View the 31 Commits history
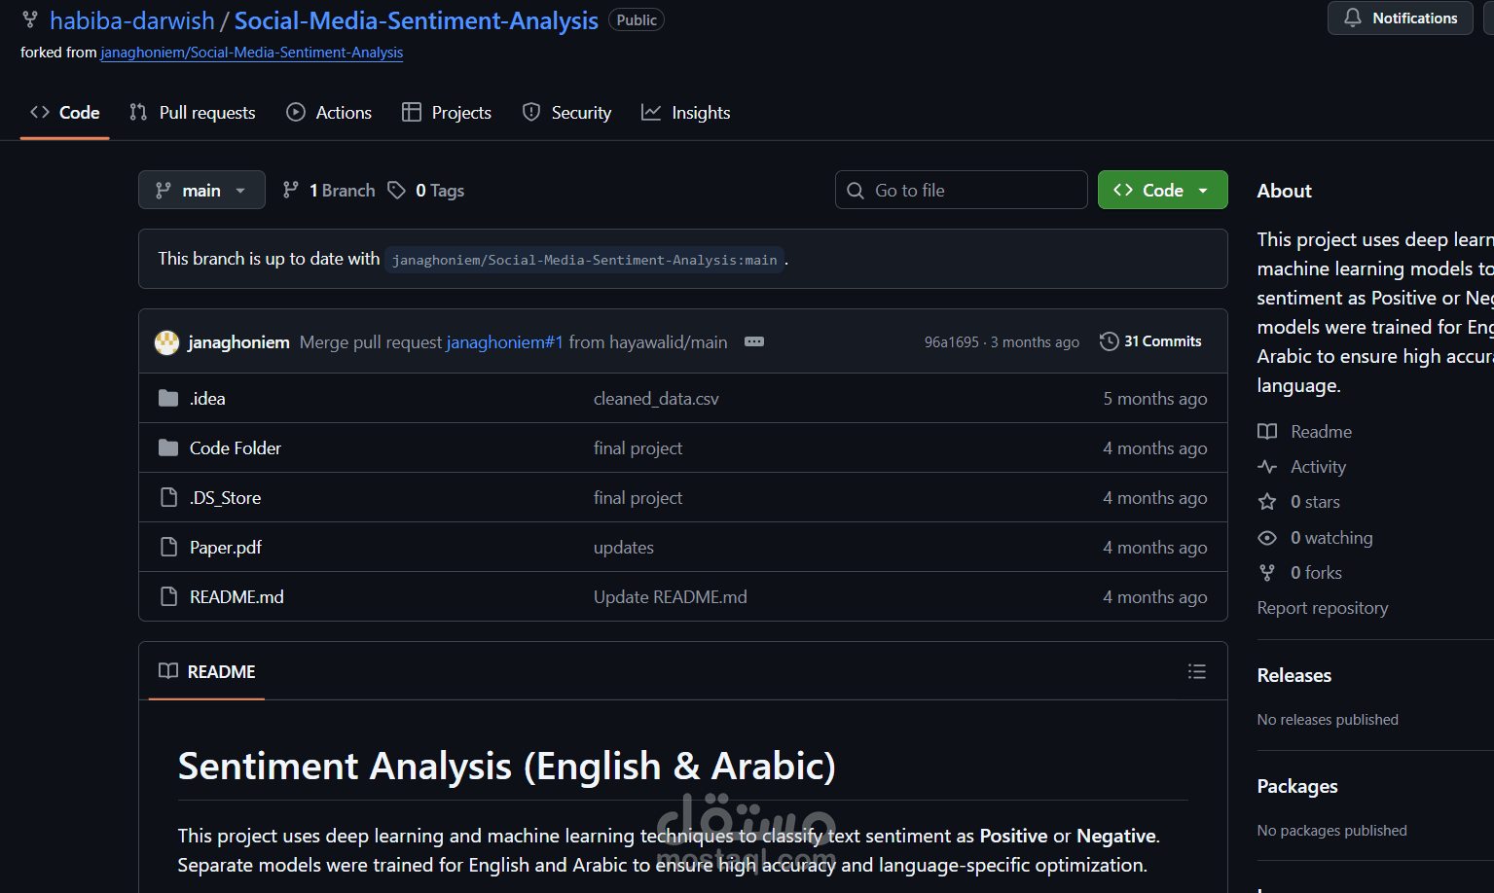This screenshot has height=893, width=1494. 1151,341
